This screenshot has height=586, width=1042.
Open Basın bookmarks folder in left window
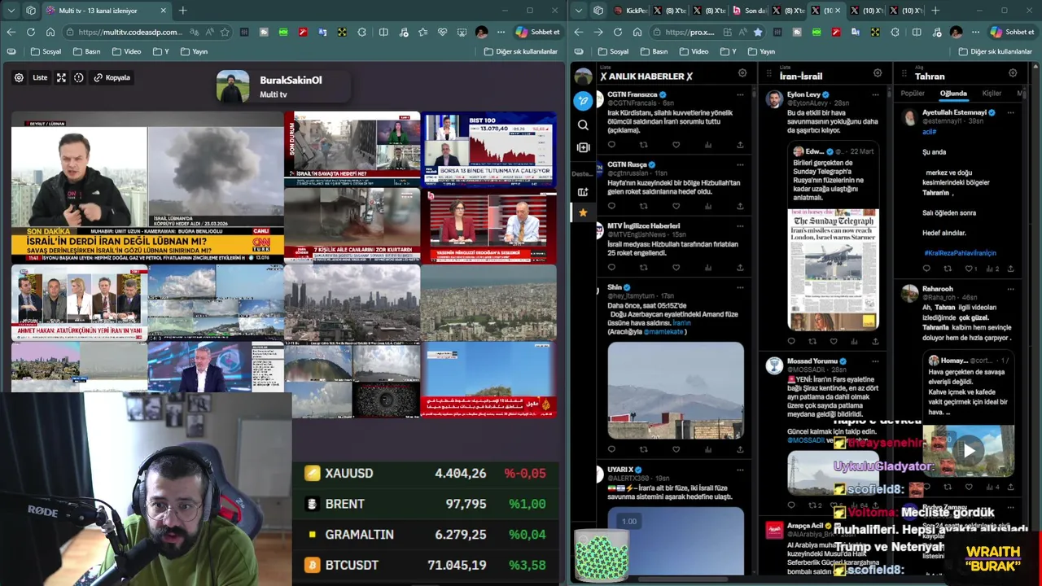point(87,51)
